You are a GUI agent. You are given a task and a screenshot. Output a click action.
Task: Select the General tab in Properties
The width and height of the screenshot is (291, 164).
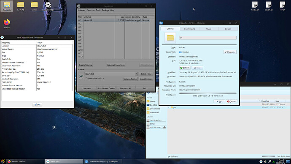click(x=170, y=29)
